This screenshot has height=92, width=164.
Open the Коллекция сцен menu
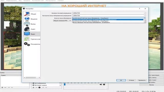pyautogui.click(x=38, y=1)
